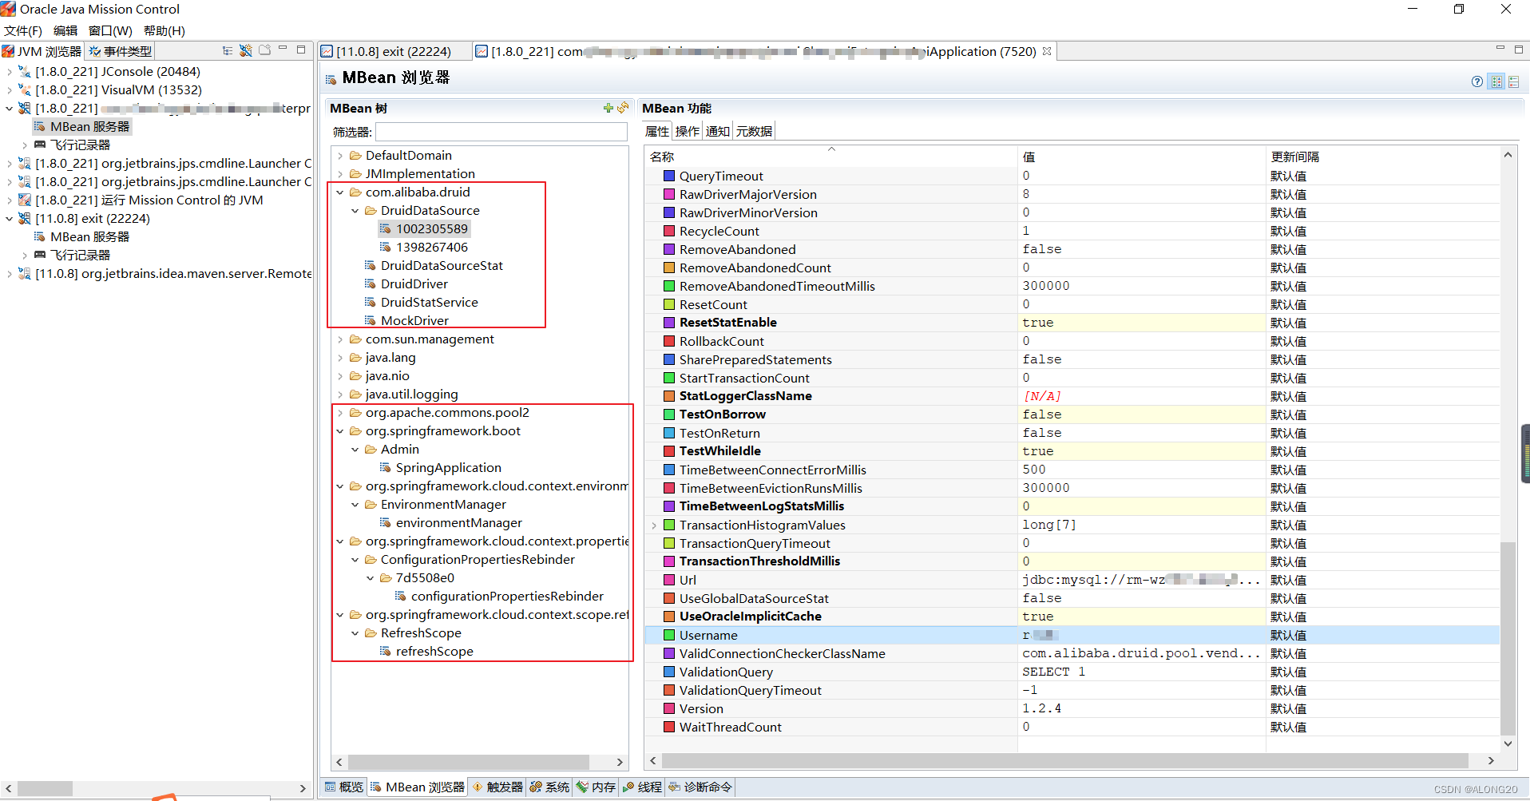Viewport: 1530px width, 801px height.
Task: Click the new folder icon in JVM browser toolbar
Action: coord(264,50)
